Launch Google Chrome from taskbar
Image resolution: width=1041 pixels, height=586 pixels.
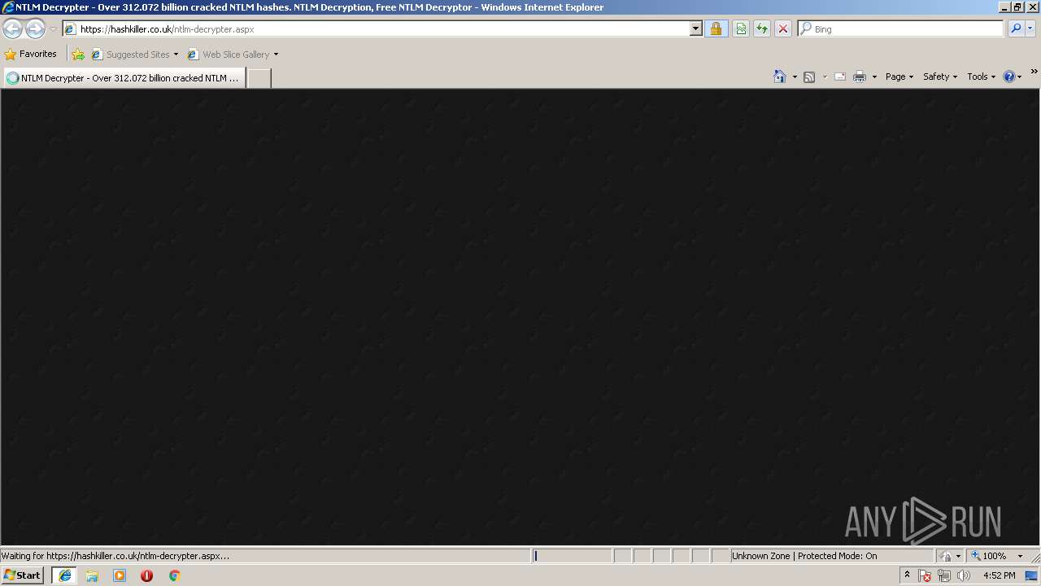(x=174, y=575)
